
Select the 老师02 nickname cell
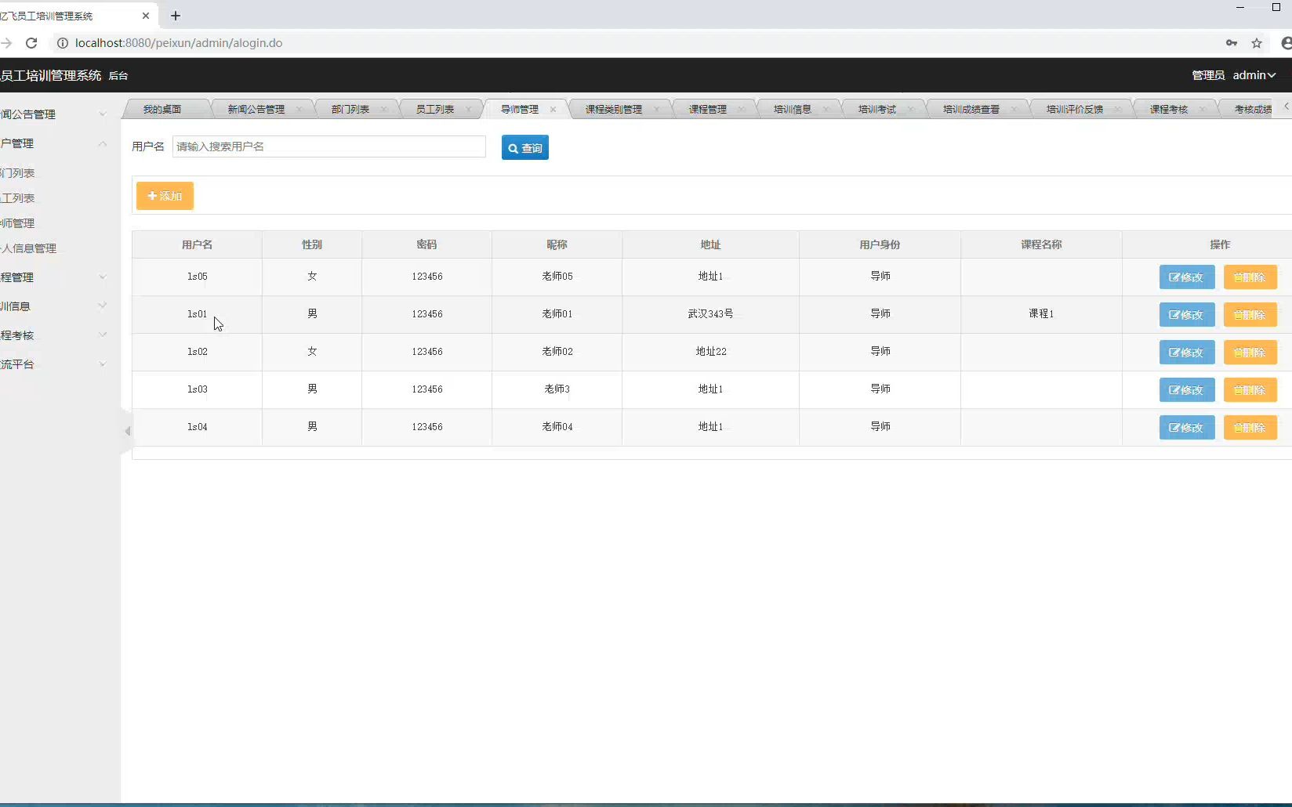(557, 352)
